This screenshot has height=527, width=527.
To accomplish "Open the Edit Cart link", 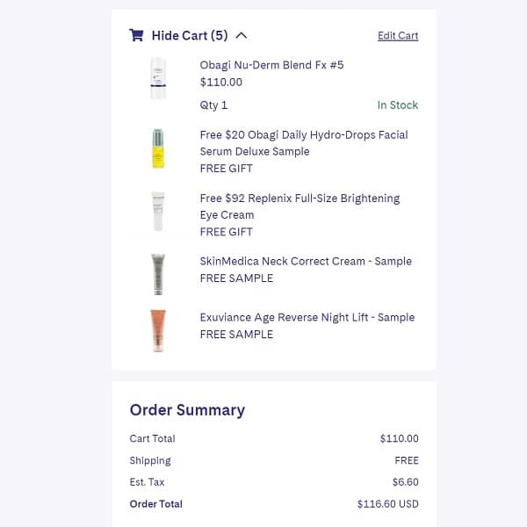I will click(x=398, y=36).
